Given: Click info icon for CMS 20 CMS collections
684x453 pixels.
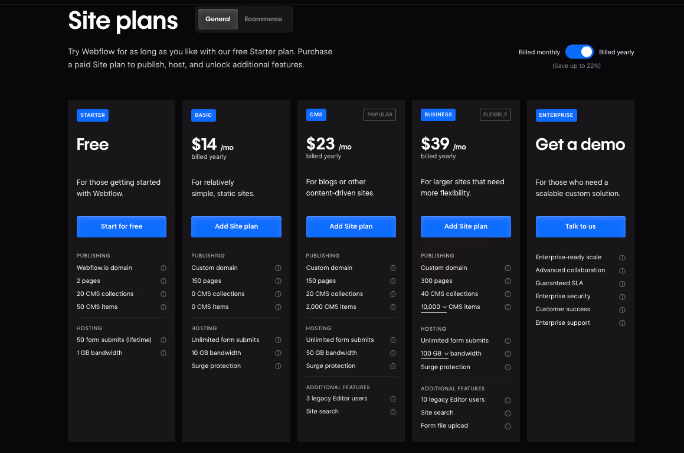Looking at the screenshot, I should coord(392,294).
